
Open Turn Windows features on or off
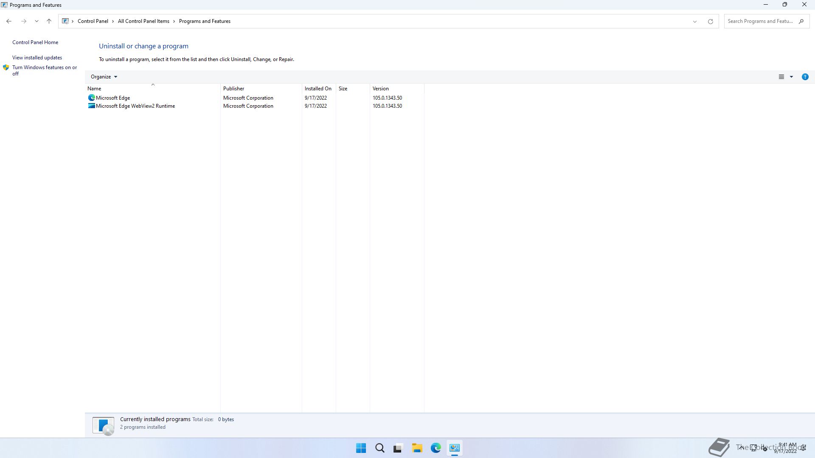point(45,70)
